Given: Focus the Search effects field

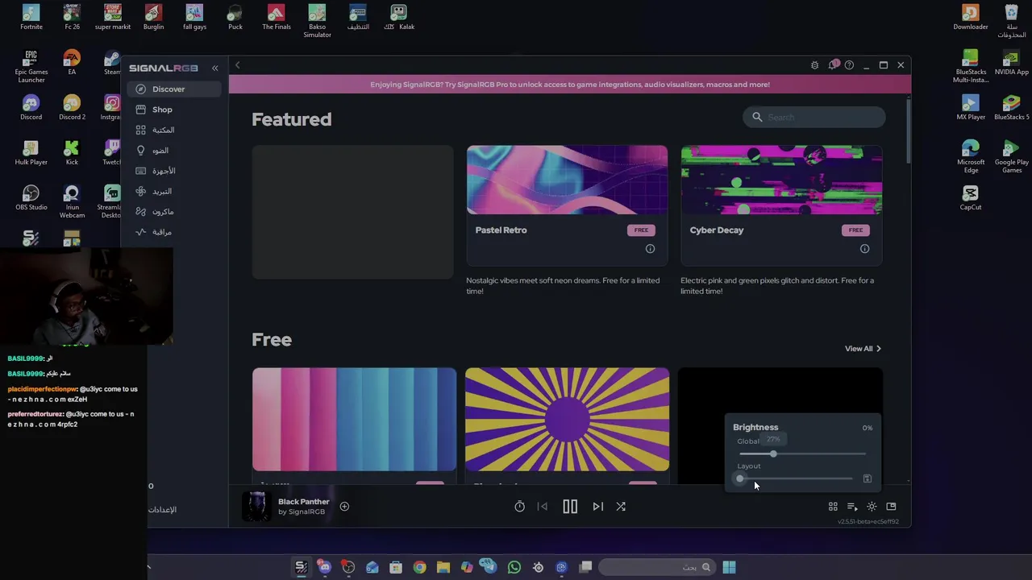Looking at the screenshot, I should click(814, 118).
